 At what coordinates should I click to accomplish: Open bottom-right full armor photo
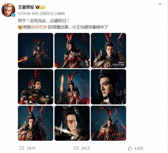pos(108,123)
